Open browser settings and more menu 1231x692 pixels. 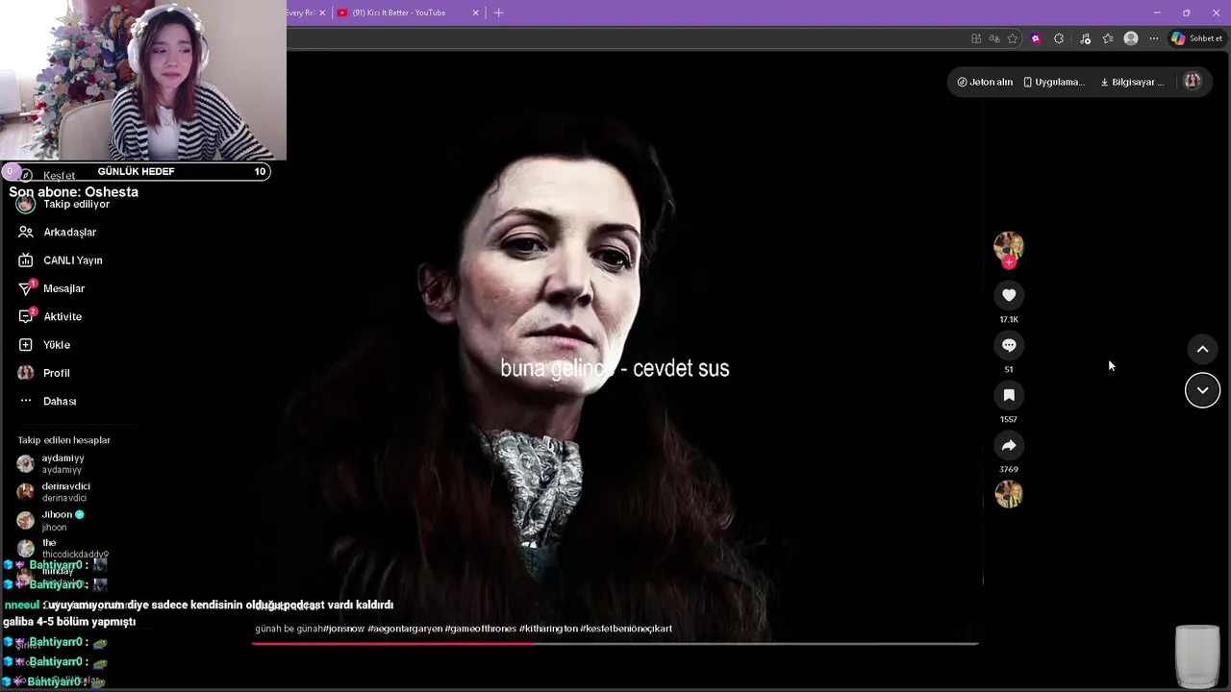coord(1154,38)
